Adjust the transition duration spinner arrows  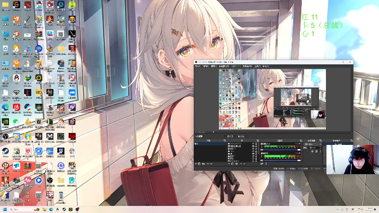coord(320,148)
